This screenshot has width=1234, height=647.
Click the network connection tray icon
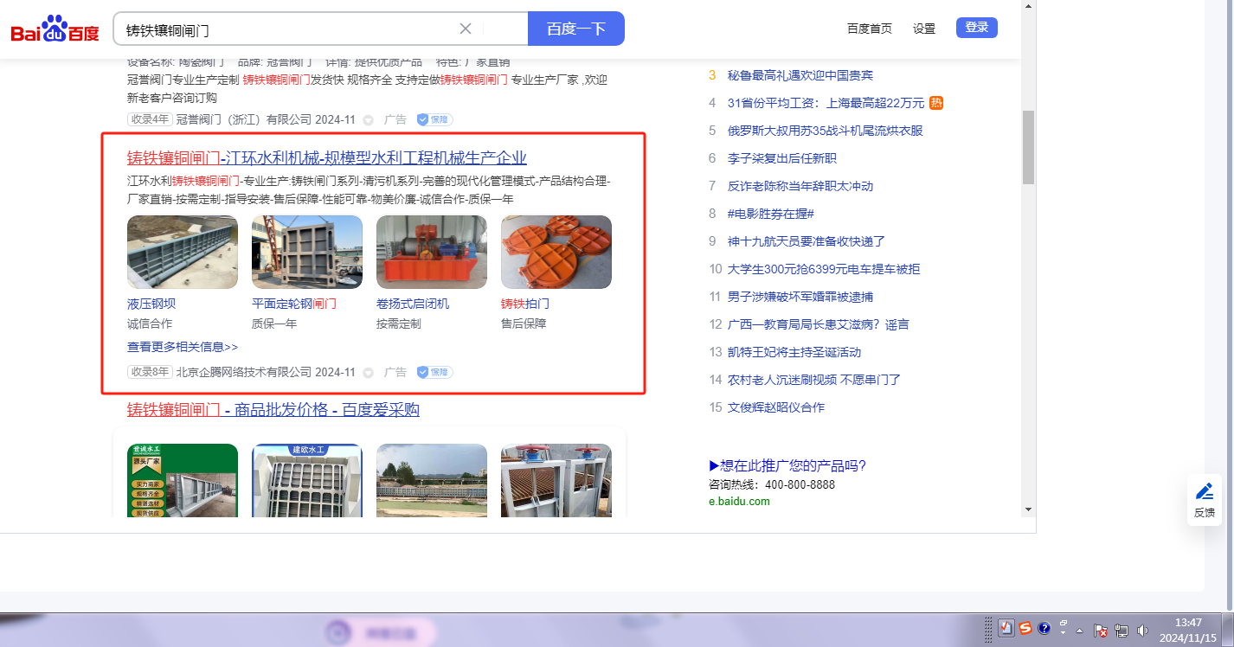tap(1122, 630)
